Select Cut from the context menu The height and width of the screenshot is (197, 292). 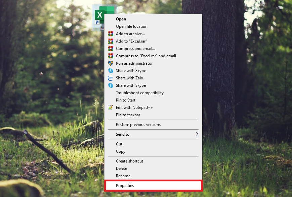point(153,144)
